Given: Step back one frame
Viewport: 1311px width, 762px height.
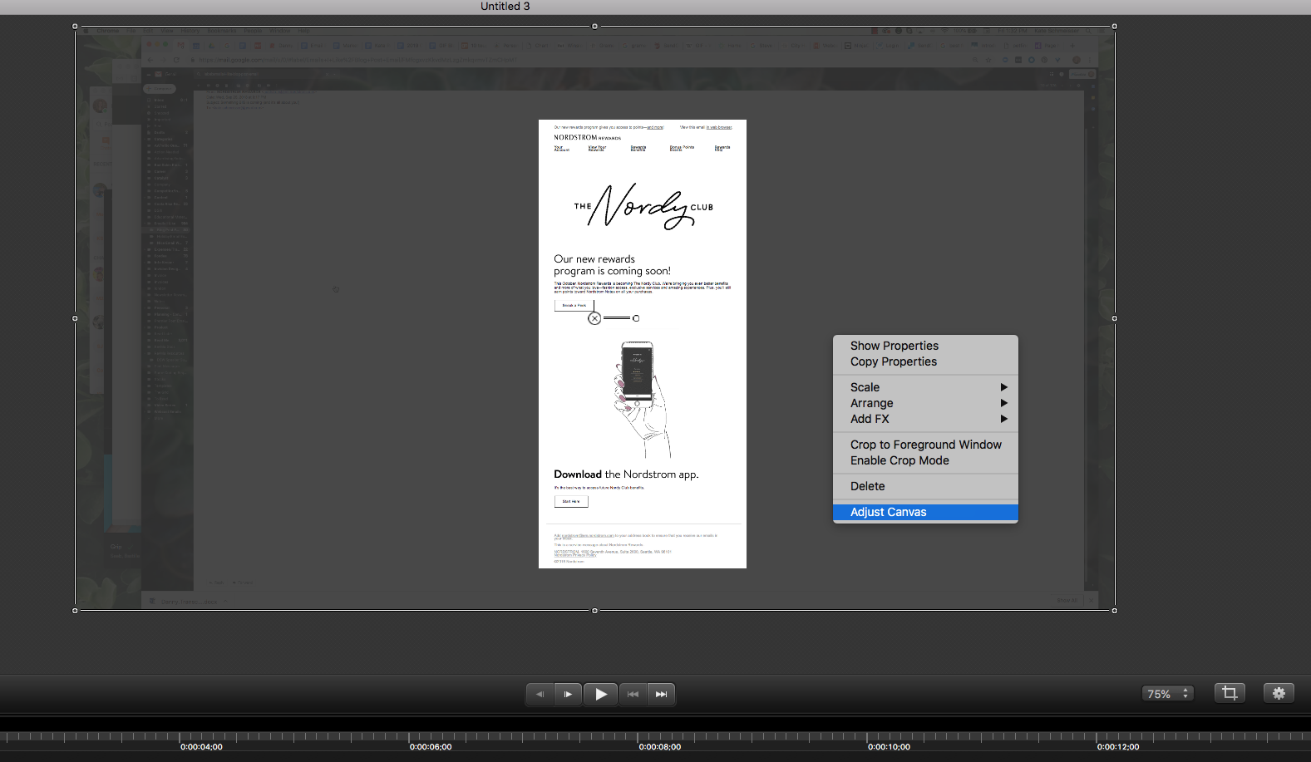Looking at the screenshot, I should point(540,694).
